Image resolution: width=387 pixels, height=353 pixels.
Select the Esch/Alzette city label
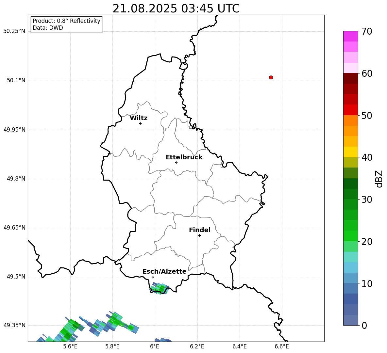coord(164,272)
